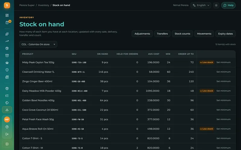Viewport: 241px width, 150px height.
Task: Click the Nimal Perera user name
Action: click(x=181, y=5)
